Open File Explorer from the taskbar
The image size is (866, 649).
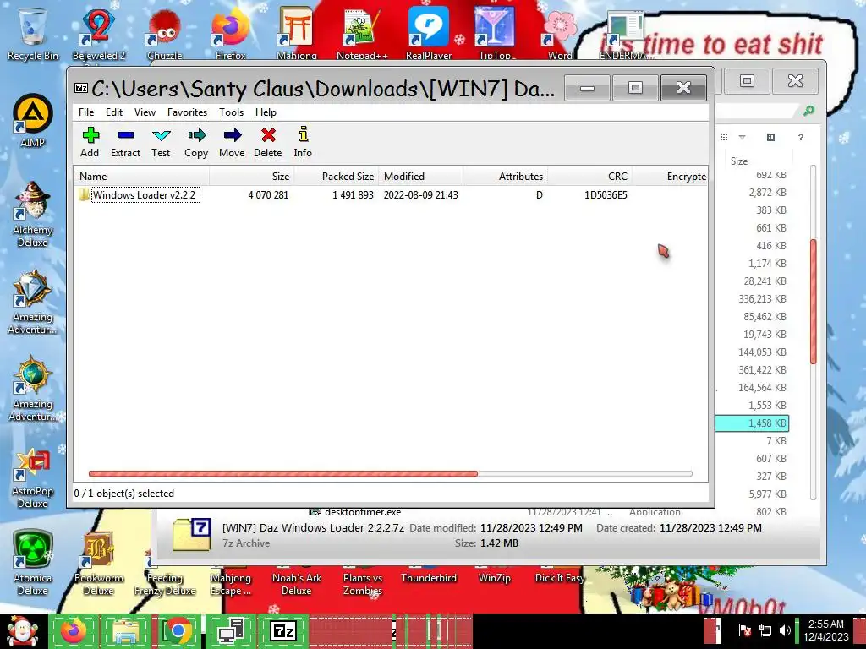[x=125, y=630]
